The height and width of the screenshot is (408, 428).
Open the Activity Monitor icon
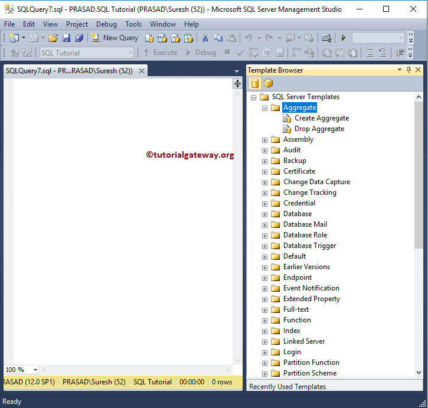326,38
